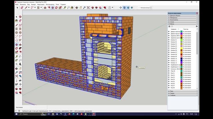213x119 pixels.
Task: Click the dark blue color swatch for Каналы 10
Action: (x=181, y=59)
